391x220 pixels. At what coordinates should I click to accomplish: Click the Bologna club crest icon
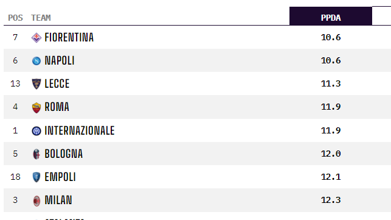pos(36,154)
